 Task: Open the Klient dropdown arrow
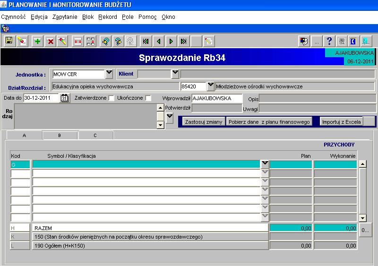tap(175, 74)
